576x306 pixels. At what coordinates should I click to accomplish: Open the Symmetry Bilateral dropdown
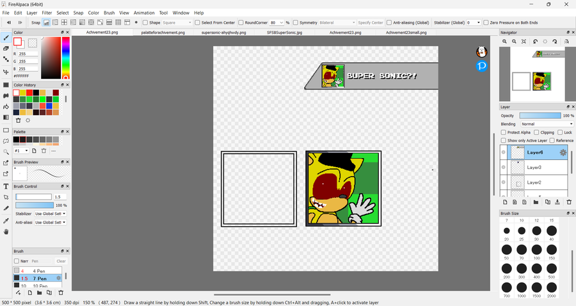337,22
